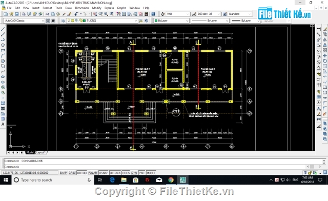The image size is (328, 201).
Task: Open the Layer Properties Manager icon
Action: pos(63,21)
